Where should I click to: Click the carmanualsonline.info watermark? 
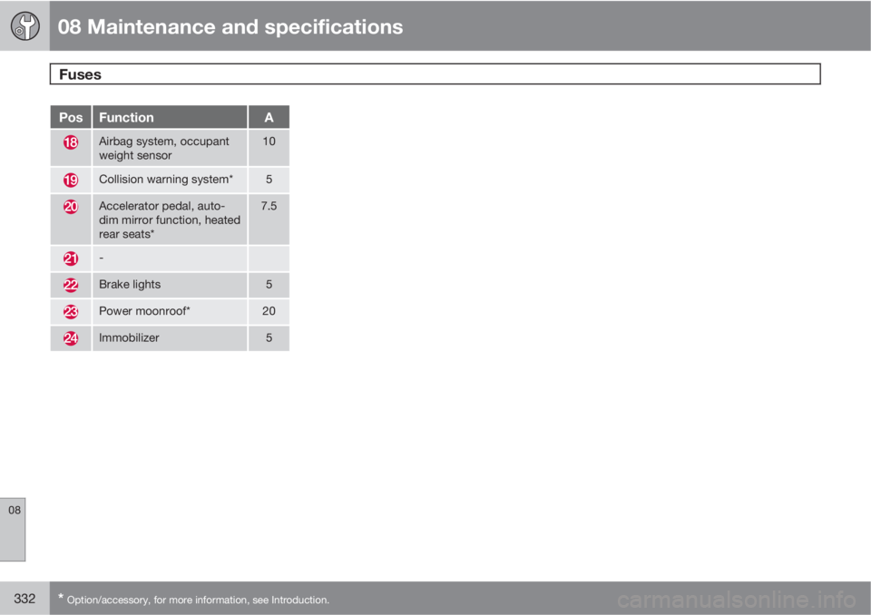click(x=736, y=600)
